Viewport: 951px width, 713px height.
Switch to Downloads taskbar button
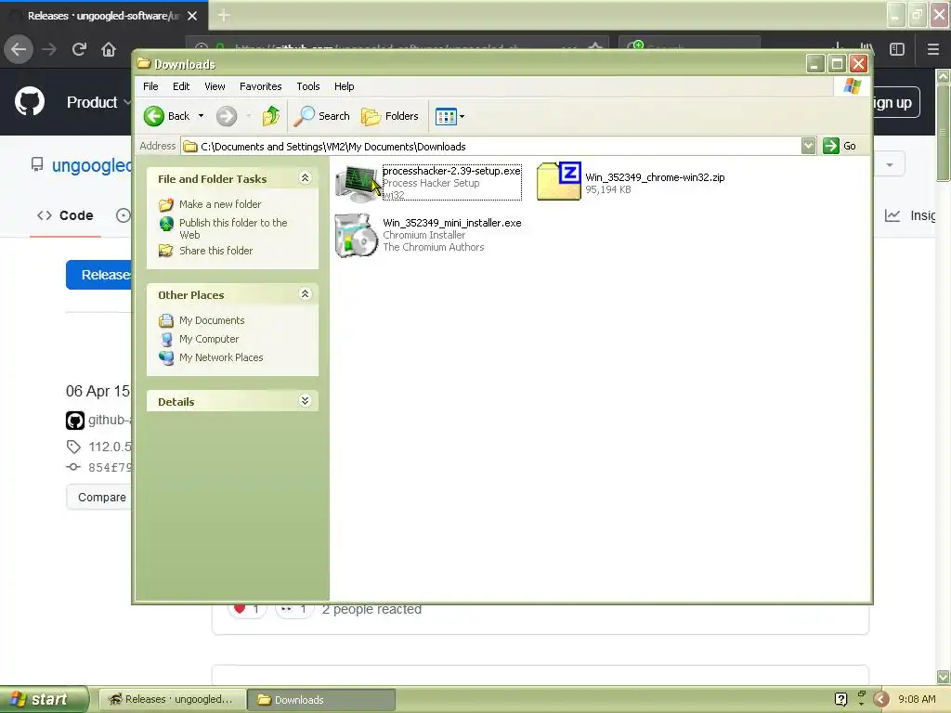(321, 700)
